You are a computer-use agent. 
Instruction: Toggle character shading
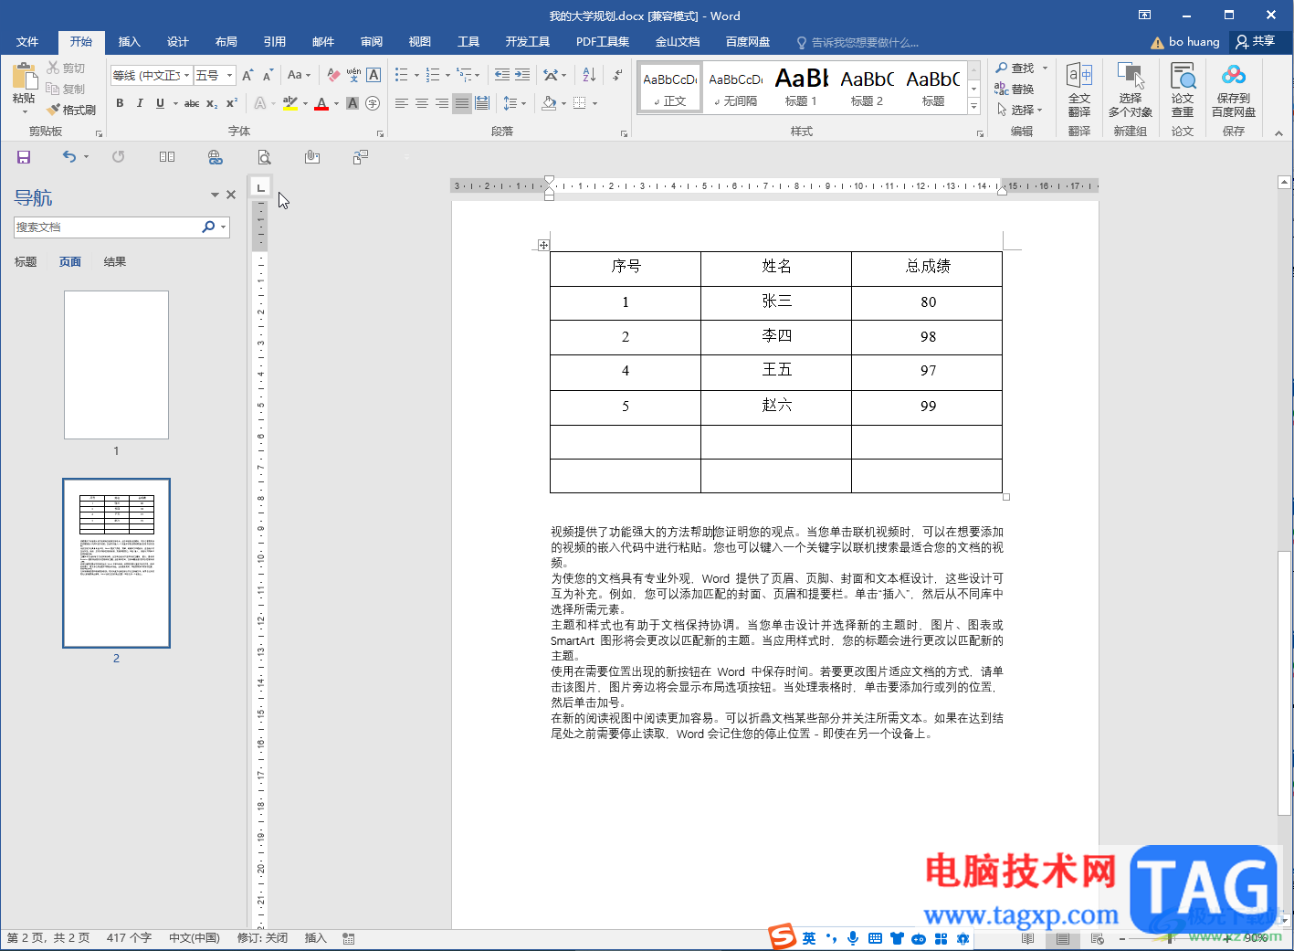pyautogui.click(x=352, y=103)
